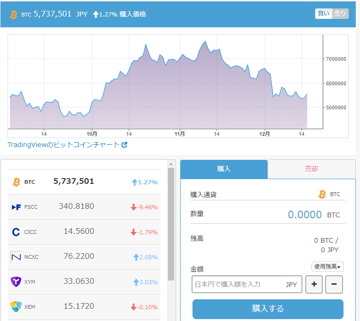Click the external link icon beside the TradingView link
The image size is (360, 321).
pos(125,145)
